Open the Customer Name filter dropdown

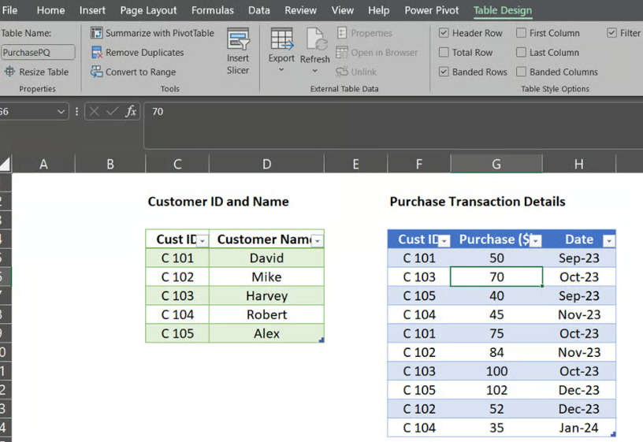point(317,241)
